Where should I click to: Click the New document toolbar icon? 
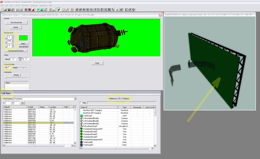2,10
